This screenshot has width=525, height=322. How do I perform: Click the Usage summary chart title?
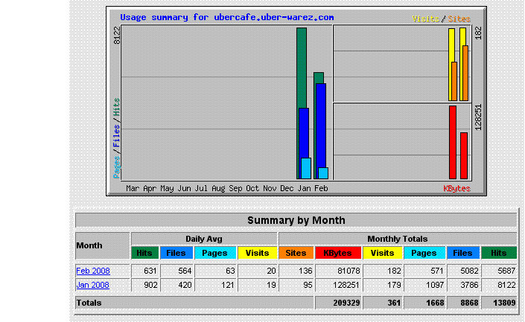pyautogui.click(x=227, y=17)
